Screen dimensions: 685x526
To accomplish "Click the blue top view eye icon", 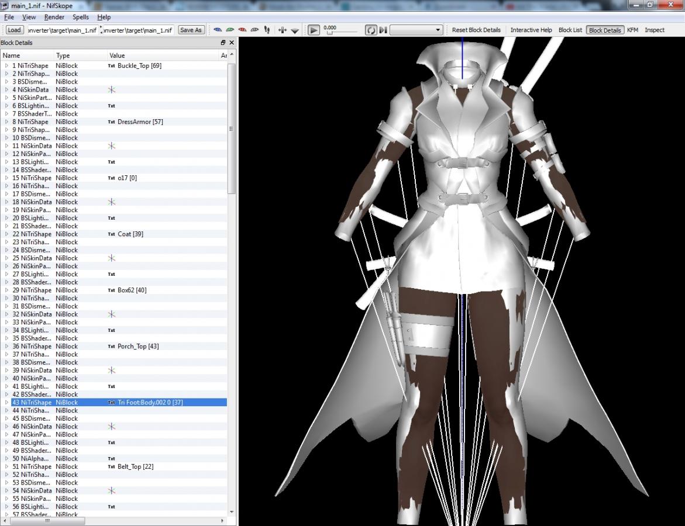I will tap(218, 30).
